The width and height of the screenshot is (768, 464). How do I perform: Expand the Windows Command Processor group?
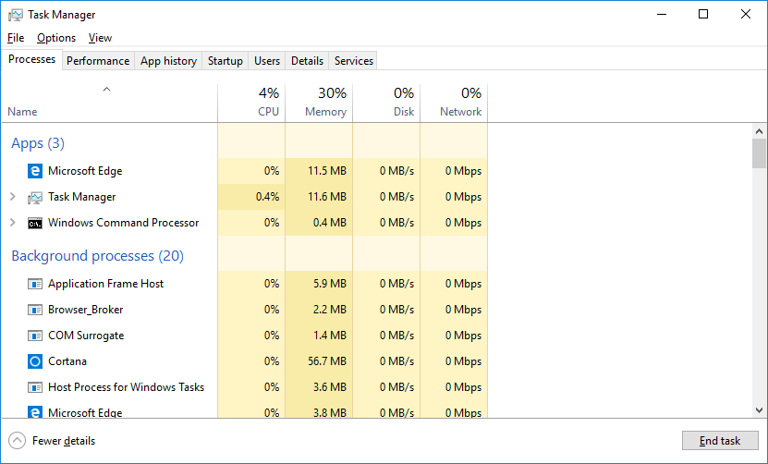[x=13, y=223]
